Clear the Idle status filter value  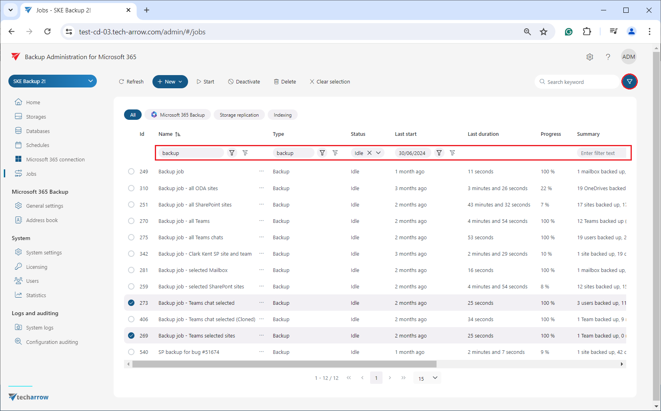[x=369, y=153]
